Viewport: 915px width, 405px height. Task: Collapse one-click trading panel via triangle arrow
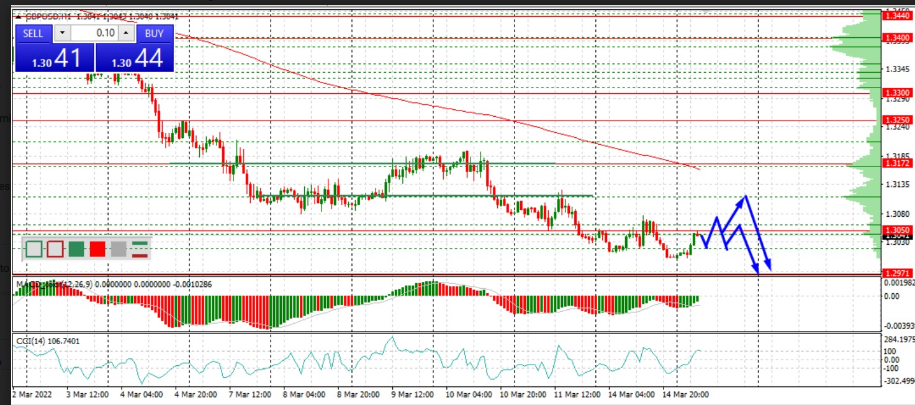pos(18,17)
